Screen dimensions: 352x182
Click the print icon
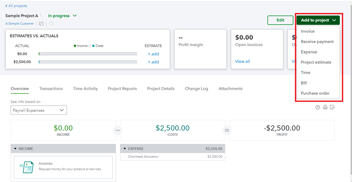pos(325,107)
